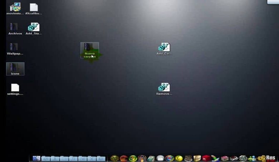The width and height of the screenshot is (279, 162).
Task: Launch the blue-red browser orb in dock
Action: click(x=170, y=158)
